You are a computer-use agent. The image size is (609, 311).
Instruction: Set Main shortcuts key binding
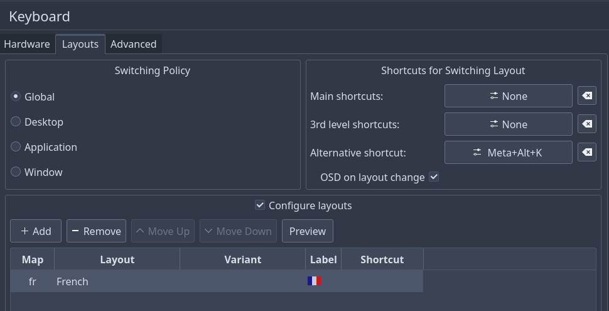(508, 96)
